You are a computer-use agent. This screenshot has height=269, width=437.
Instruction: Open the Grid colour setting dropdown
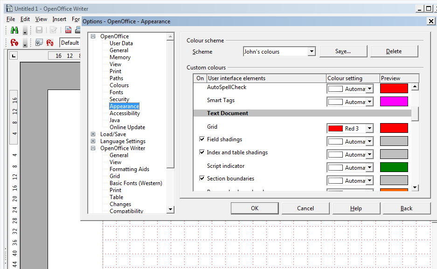coord(369,129)
